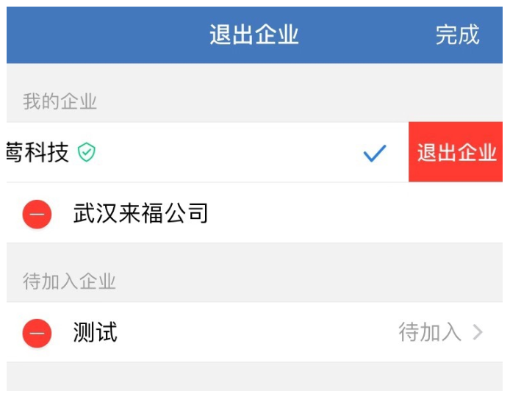The image size is (510, 399).
Task: Select the 测试 pending company name
Action: coord(96,332)
